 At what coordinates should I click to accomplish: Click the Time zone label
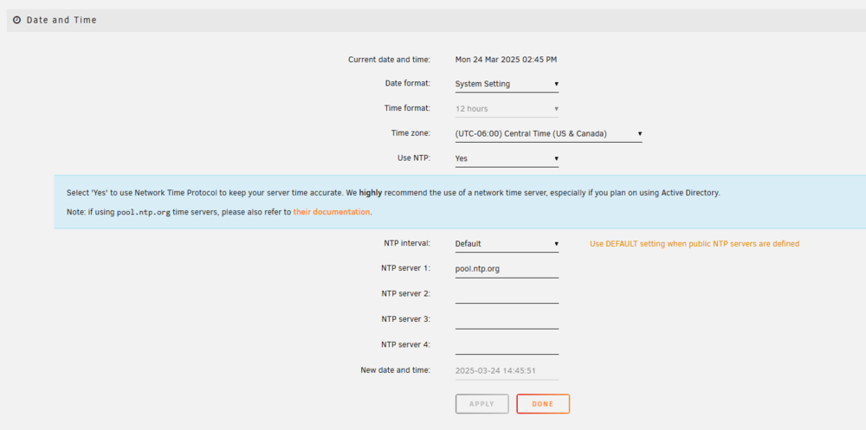click(x=410, y=133)
